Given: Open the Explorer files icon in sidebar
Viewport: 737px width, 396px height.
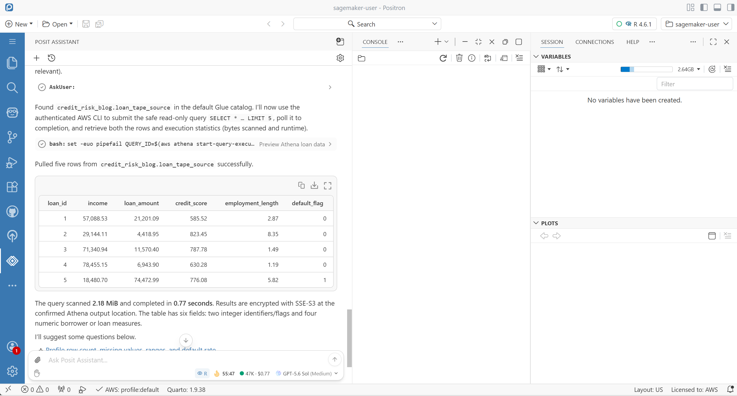Looking at the screenshot, I should click(12, 63).
